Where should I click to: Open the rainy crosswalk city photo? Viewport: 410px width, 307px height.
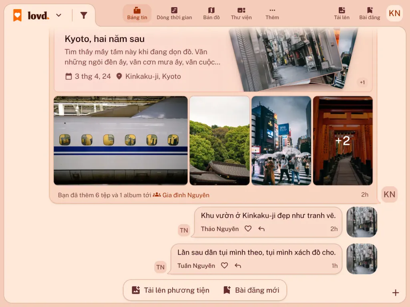point(281,140)
